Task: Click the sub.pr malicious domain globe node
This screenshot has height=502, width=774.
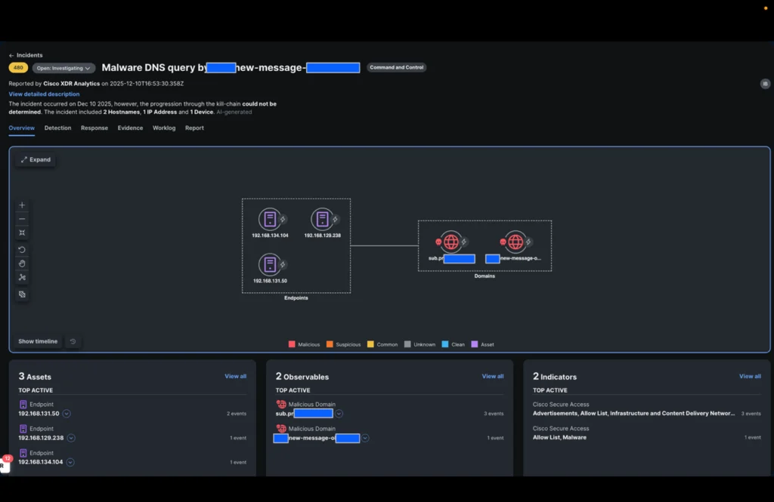Action: 451,242
